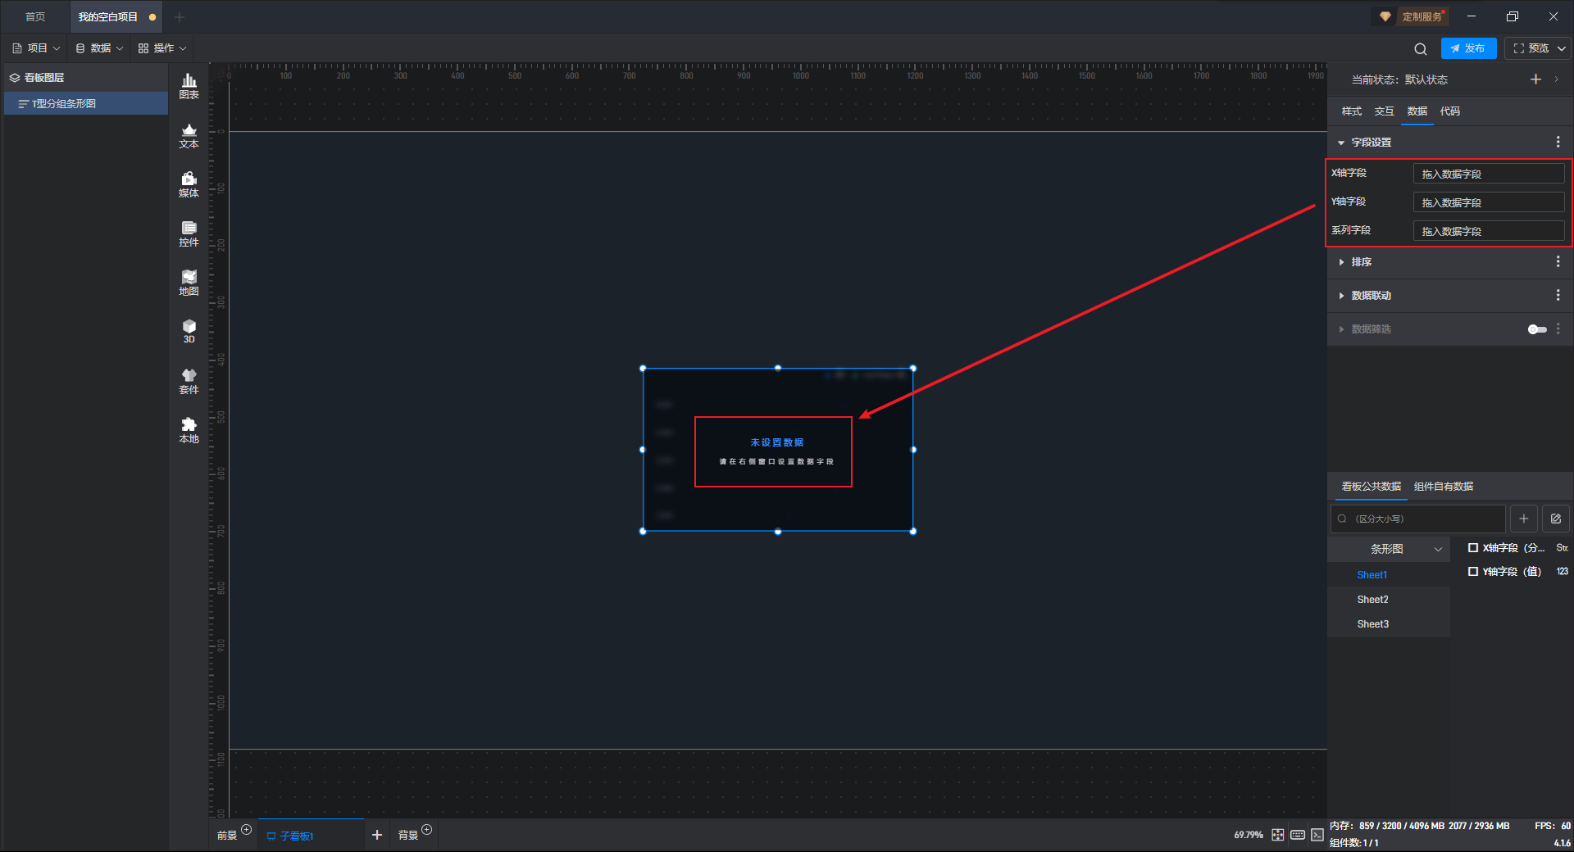
Task: Switch to the 看板公共数据 tab
Action: [x=1371, y=487]
